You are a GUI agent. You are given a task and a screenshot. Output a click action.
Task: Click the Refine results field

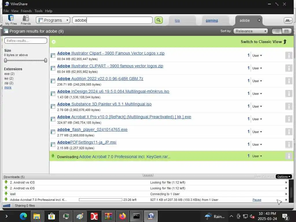[26, 40]
